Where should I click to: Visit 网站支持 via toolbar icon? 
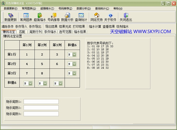96,17
